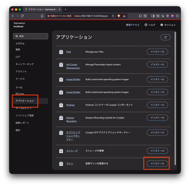Install the Files application
Viewport: 190px width, 186px height.
pyautogui.click(x=157, y=52)
